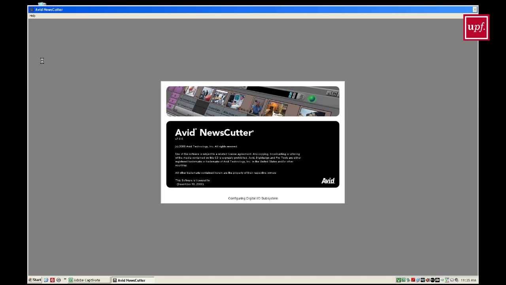Launch FileZilla from the quick launch bar

pos(52,280)
